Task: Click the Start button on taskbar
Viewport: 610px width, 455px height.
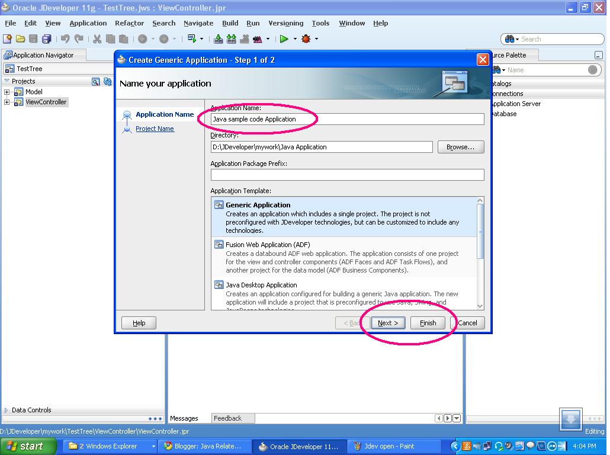Action: (x=28, y=447)
